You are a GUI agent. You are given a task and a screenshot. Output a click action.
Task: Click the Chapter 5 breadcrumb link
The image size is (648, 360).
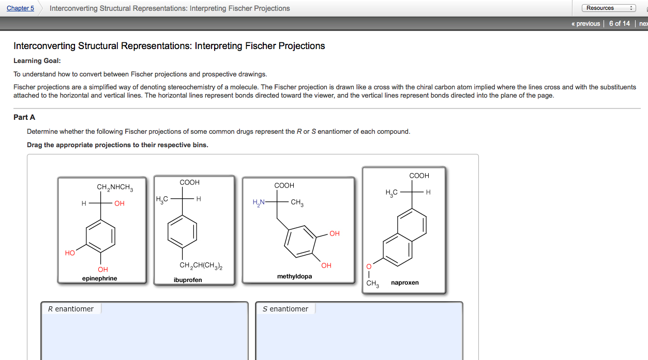(x=19, y=8)
